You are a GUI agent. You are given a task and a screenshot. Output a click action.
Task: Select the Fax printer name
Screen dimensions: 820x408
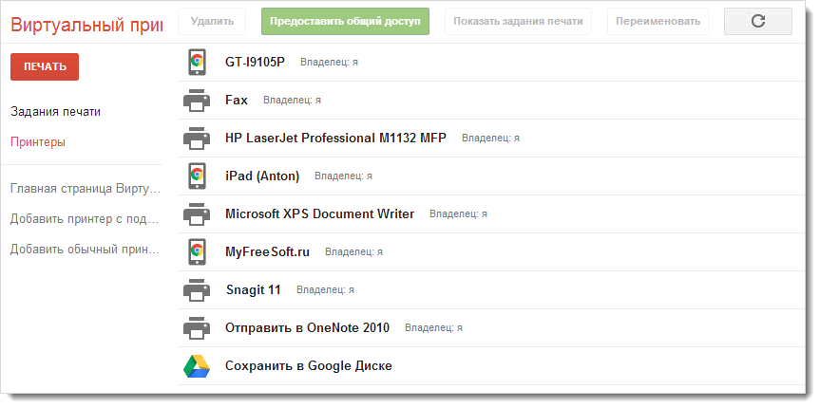coord(237,101)
